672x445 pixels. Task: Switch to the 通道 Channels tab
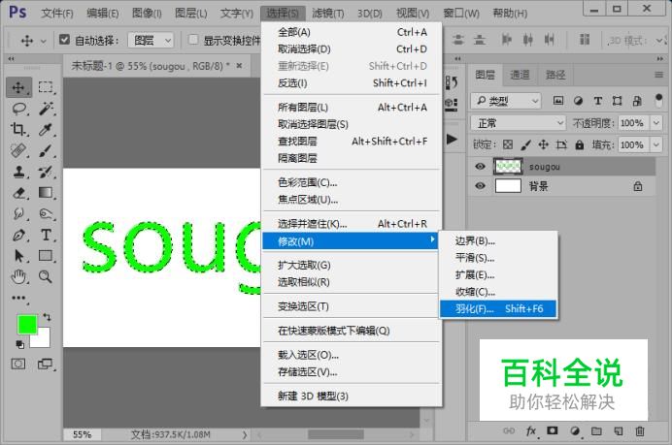click(x=520, y=75)
